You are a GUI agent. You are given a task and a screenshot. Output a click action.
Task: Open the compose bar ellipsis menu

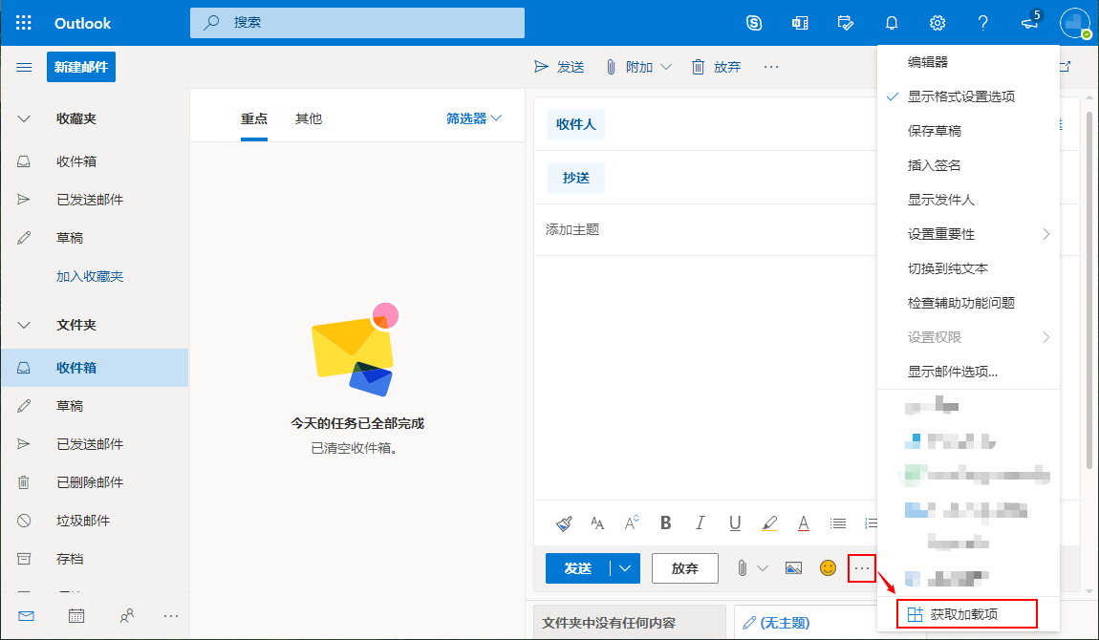tap(861, 567)
